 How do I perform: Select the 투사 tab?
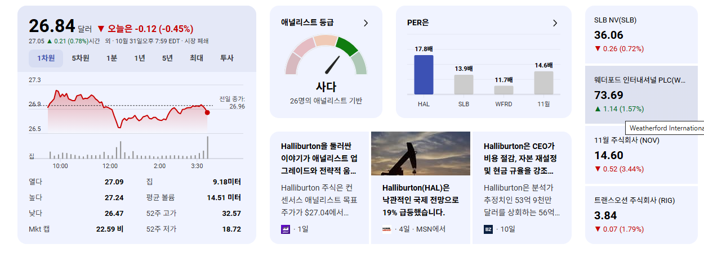[x=226, y=58]
